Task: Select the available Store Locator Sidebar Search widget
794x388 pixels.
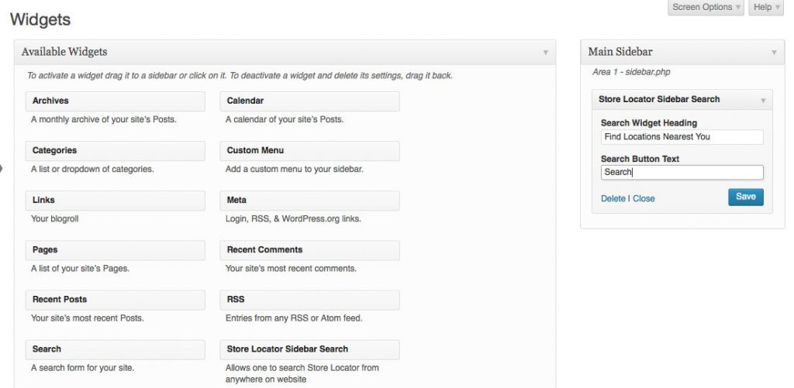Action: [309, 349]
